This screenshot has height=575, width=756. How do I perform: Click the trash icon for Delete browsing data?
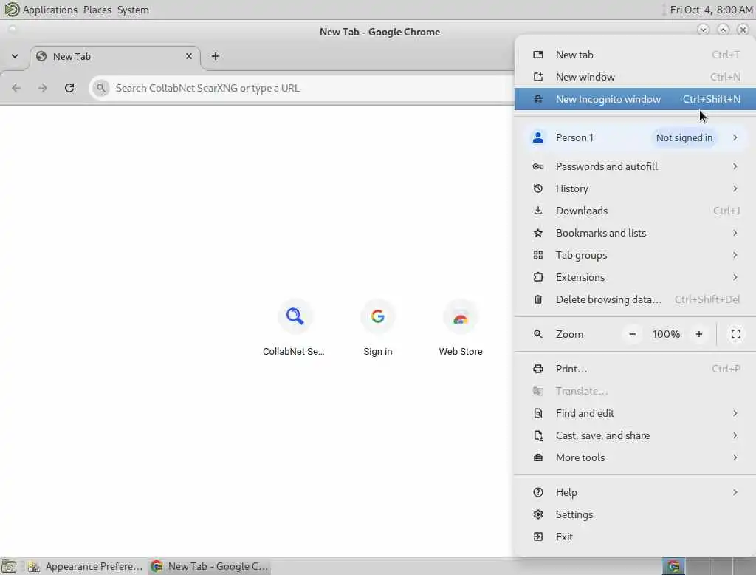coord(538,299)
